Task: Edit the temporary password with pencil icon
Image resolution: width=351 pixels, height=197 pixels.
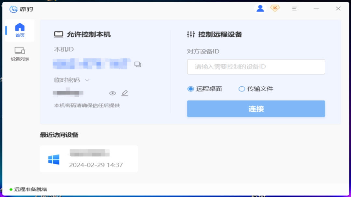Action: coord(125,93)
